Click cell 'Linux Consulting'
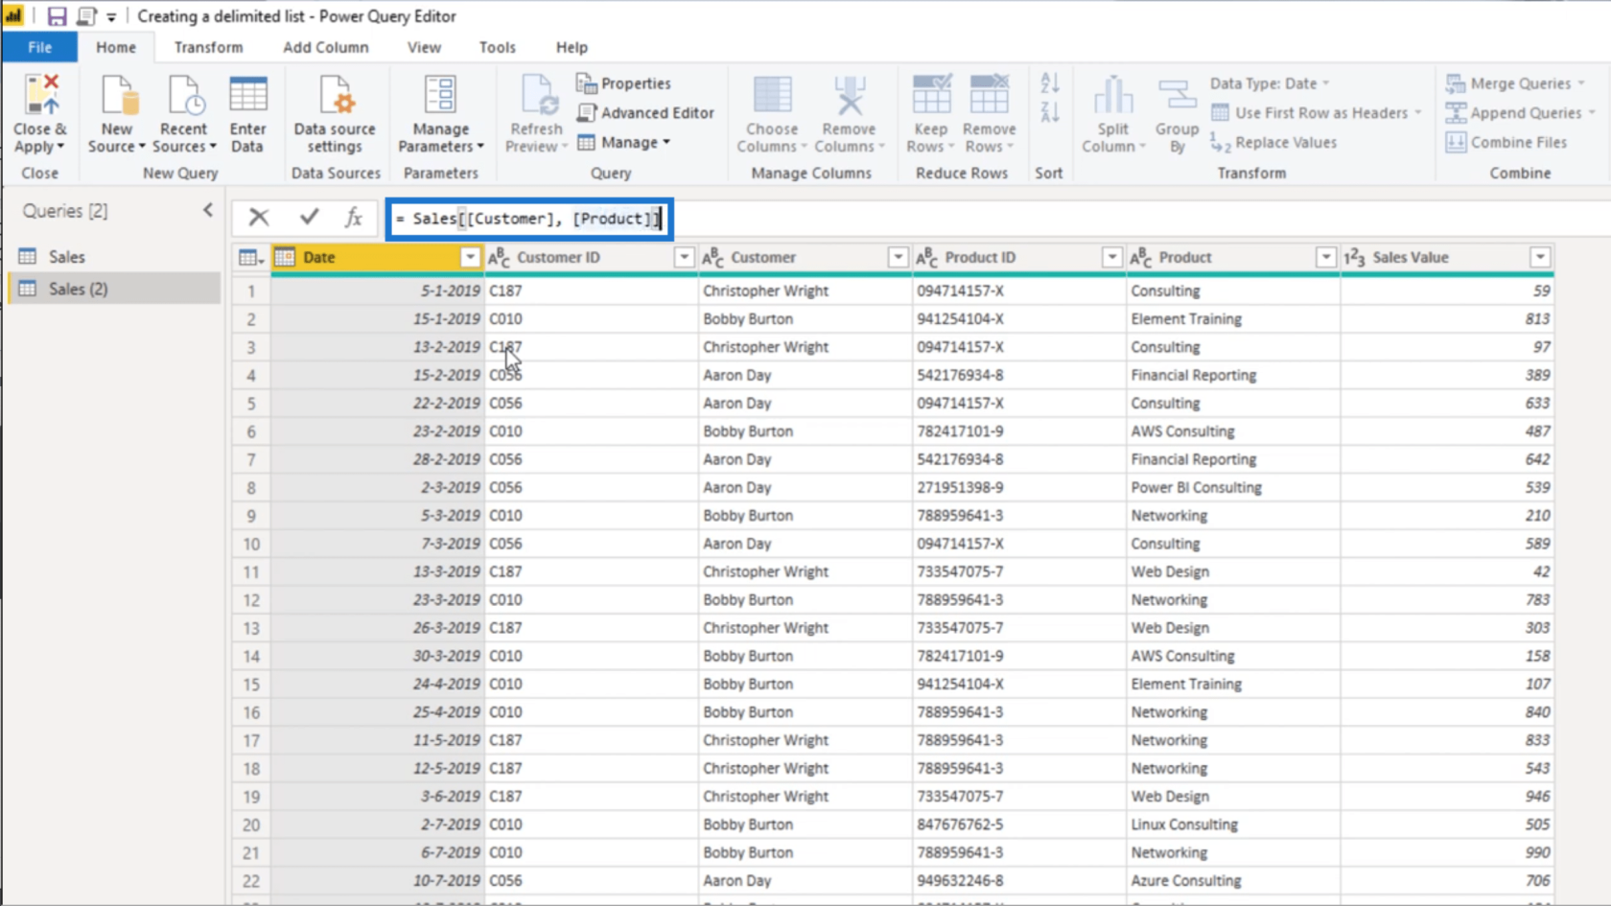This screenshot has height=906, width=1611. click(1233, 825)
